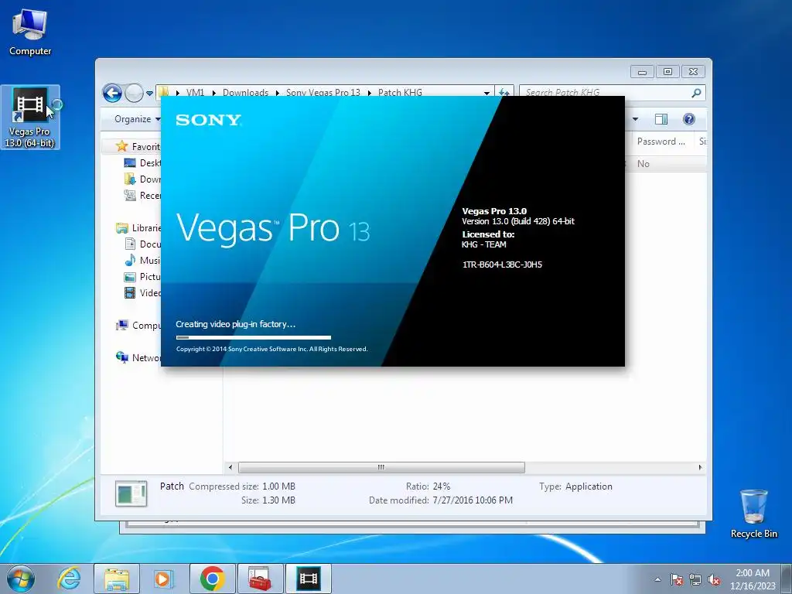Click the Patch thumbnail in the details pane
This screenshot has height=594, width=792.
131,493
